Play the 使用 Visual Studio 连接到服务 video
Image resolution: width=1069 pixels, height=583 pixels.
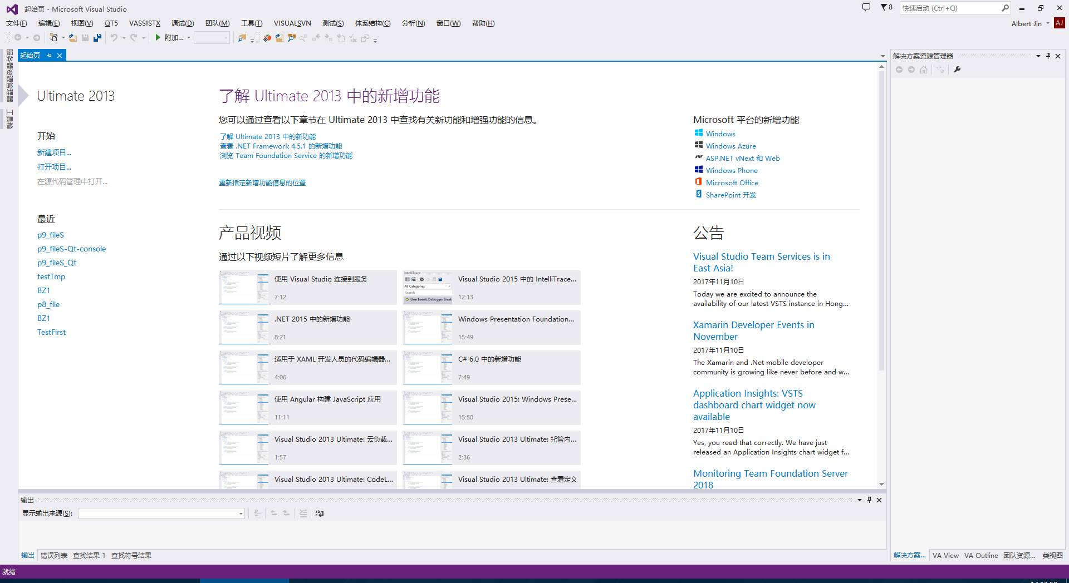point(307,288)
